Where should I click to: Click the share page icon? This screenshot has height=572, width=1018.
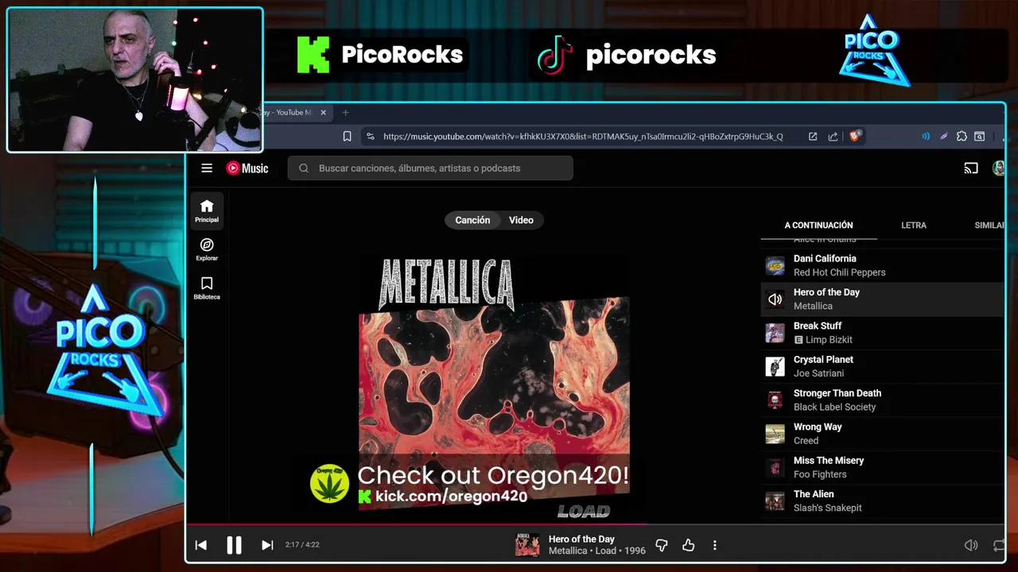[833, 137]
